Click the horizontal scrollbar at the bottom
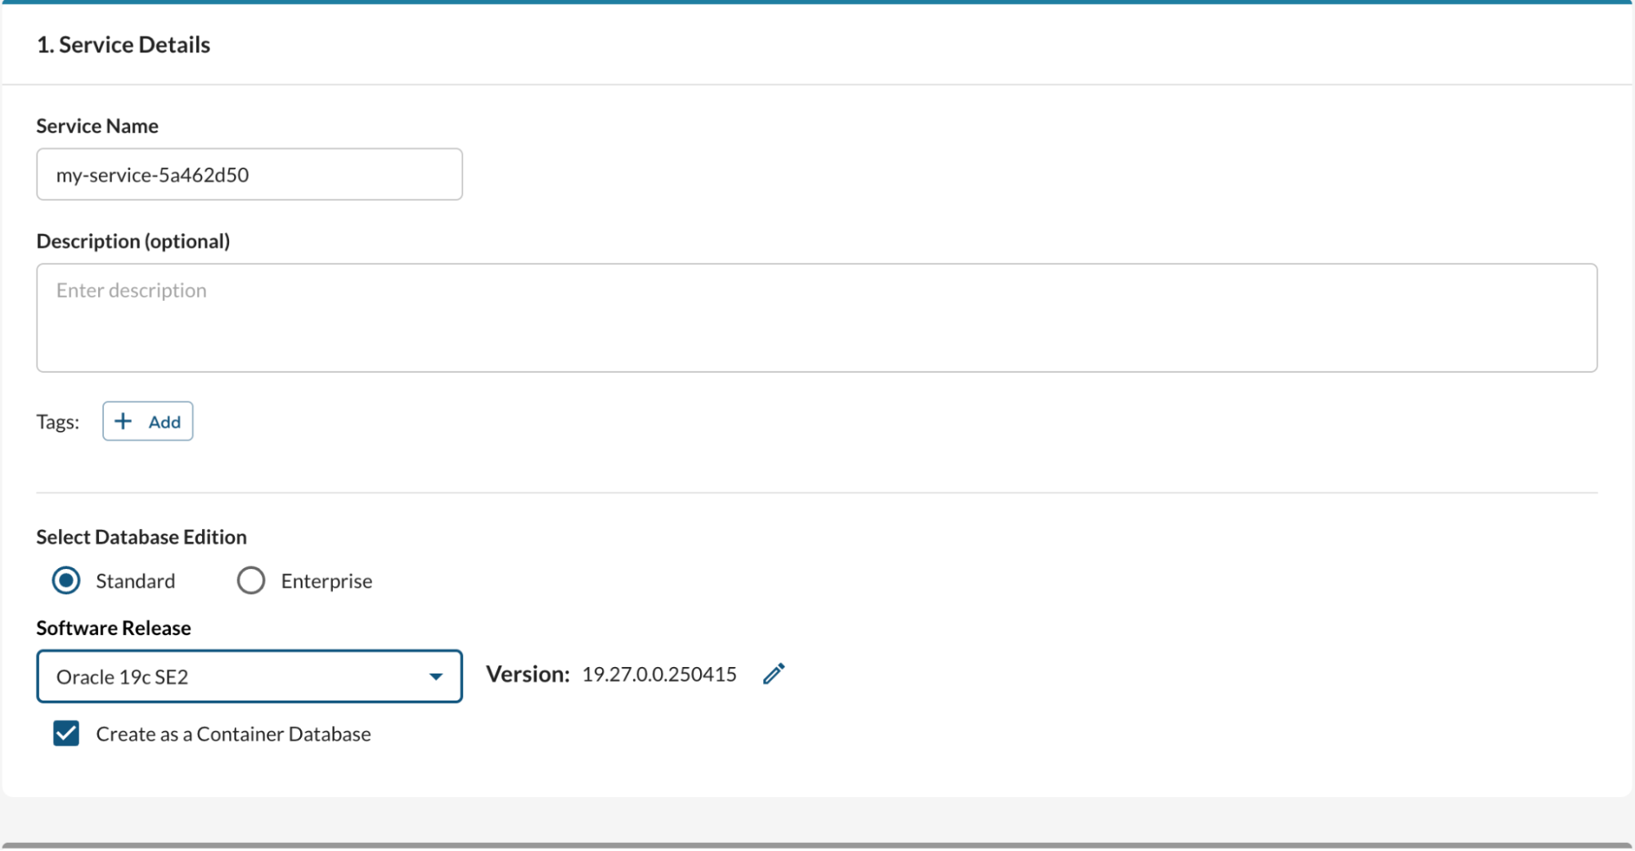Image resolution: width=1635 pixels, height=851 pixels. pos(816,845)
